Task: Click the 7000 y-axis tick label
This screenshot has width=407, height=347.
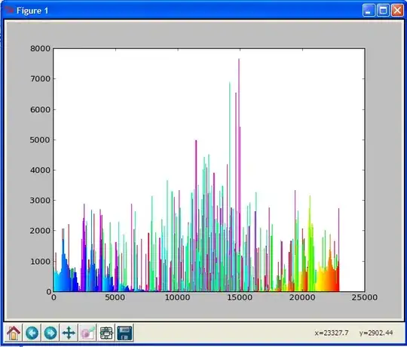Action: click(x=40, y=78)
